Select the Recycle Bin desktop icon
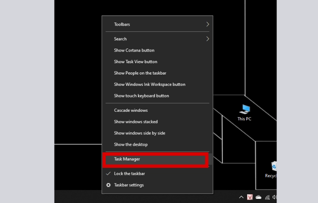Screen dimensions: 318x203 click(x=272, y=170)
